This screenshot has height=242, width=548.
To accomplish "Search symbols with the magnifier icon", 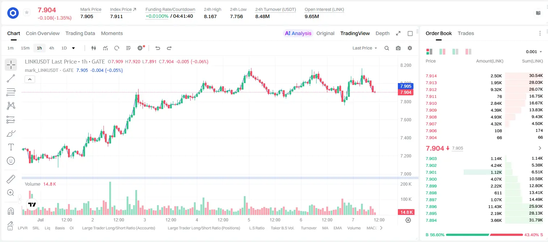I will tap(387, 48).
